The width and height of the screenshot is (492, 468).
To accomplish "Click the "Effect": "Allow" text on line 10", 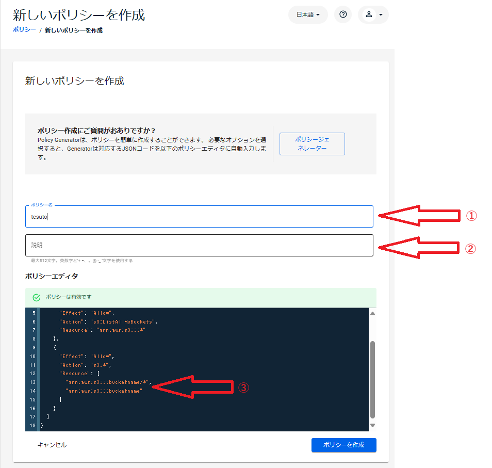I will click(87, 357).
